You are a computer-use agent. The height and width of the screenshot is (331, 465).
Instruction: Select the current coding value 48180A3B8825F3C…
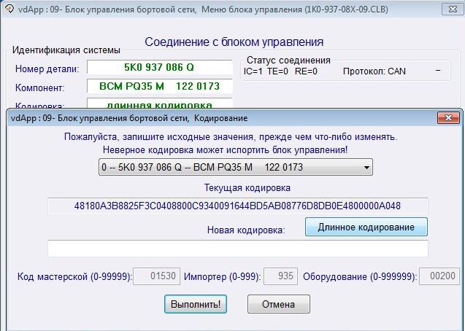tap(237, 206)
